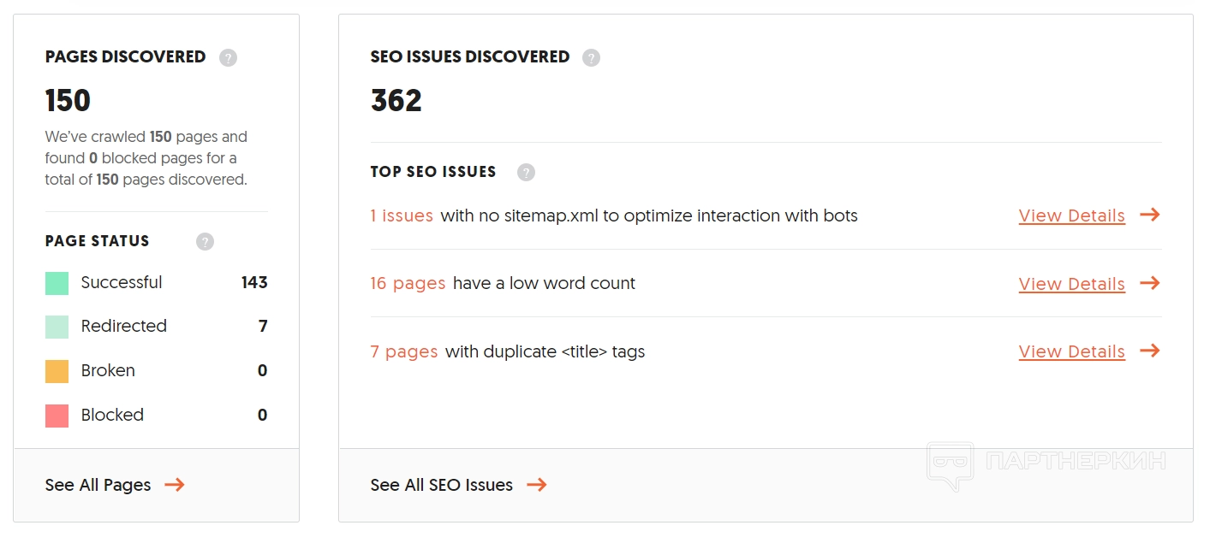Click the green Successful status swatch
Image resolution: width=1210 pixels, height=537 pixels.
tap(57, 283)
